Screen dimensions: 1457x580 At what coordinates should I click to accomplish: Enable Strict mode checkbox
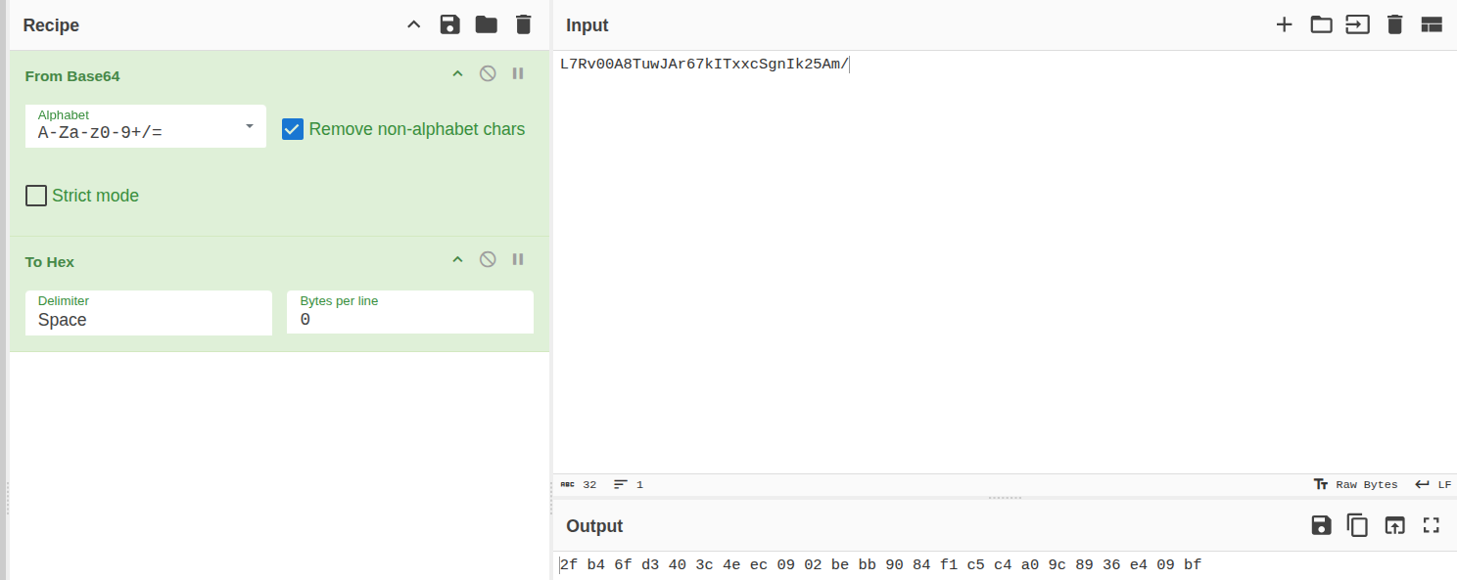pos(36,196)
